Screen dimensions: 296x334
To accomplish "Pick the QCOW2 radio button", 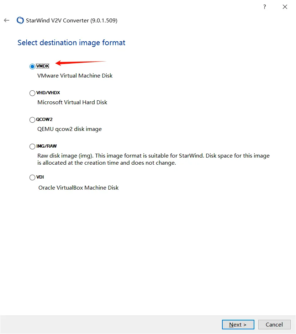I will click(x=32, y=120).
